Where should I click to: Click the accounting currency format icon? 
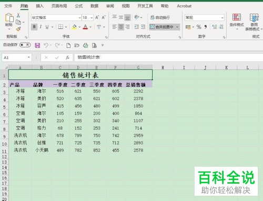click(188, 27)
